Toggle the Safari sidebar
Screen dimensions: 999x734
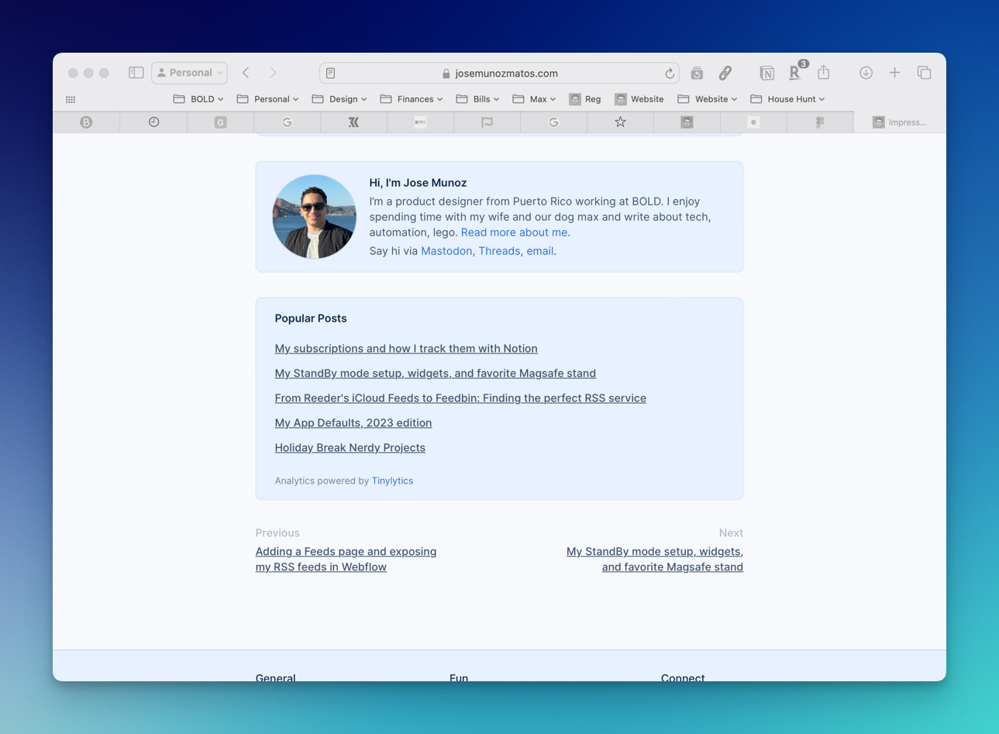click(x=136, y=73)
